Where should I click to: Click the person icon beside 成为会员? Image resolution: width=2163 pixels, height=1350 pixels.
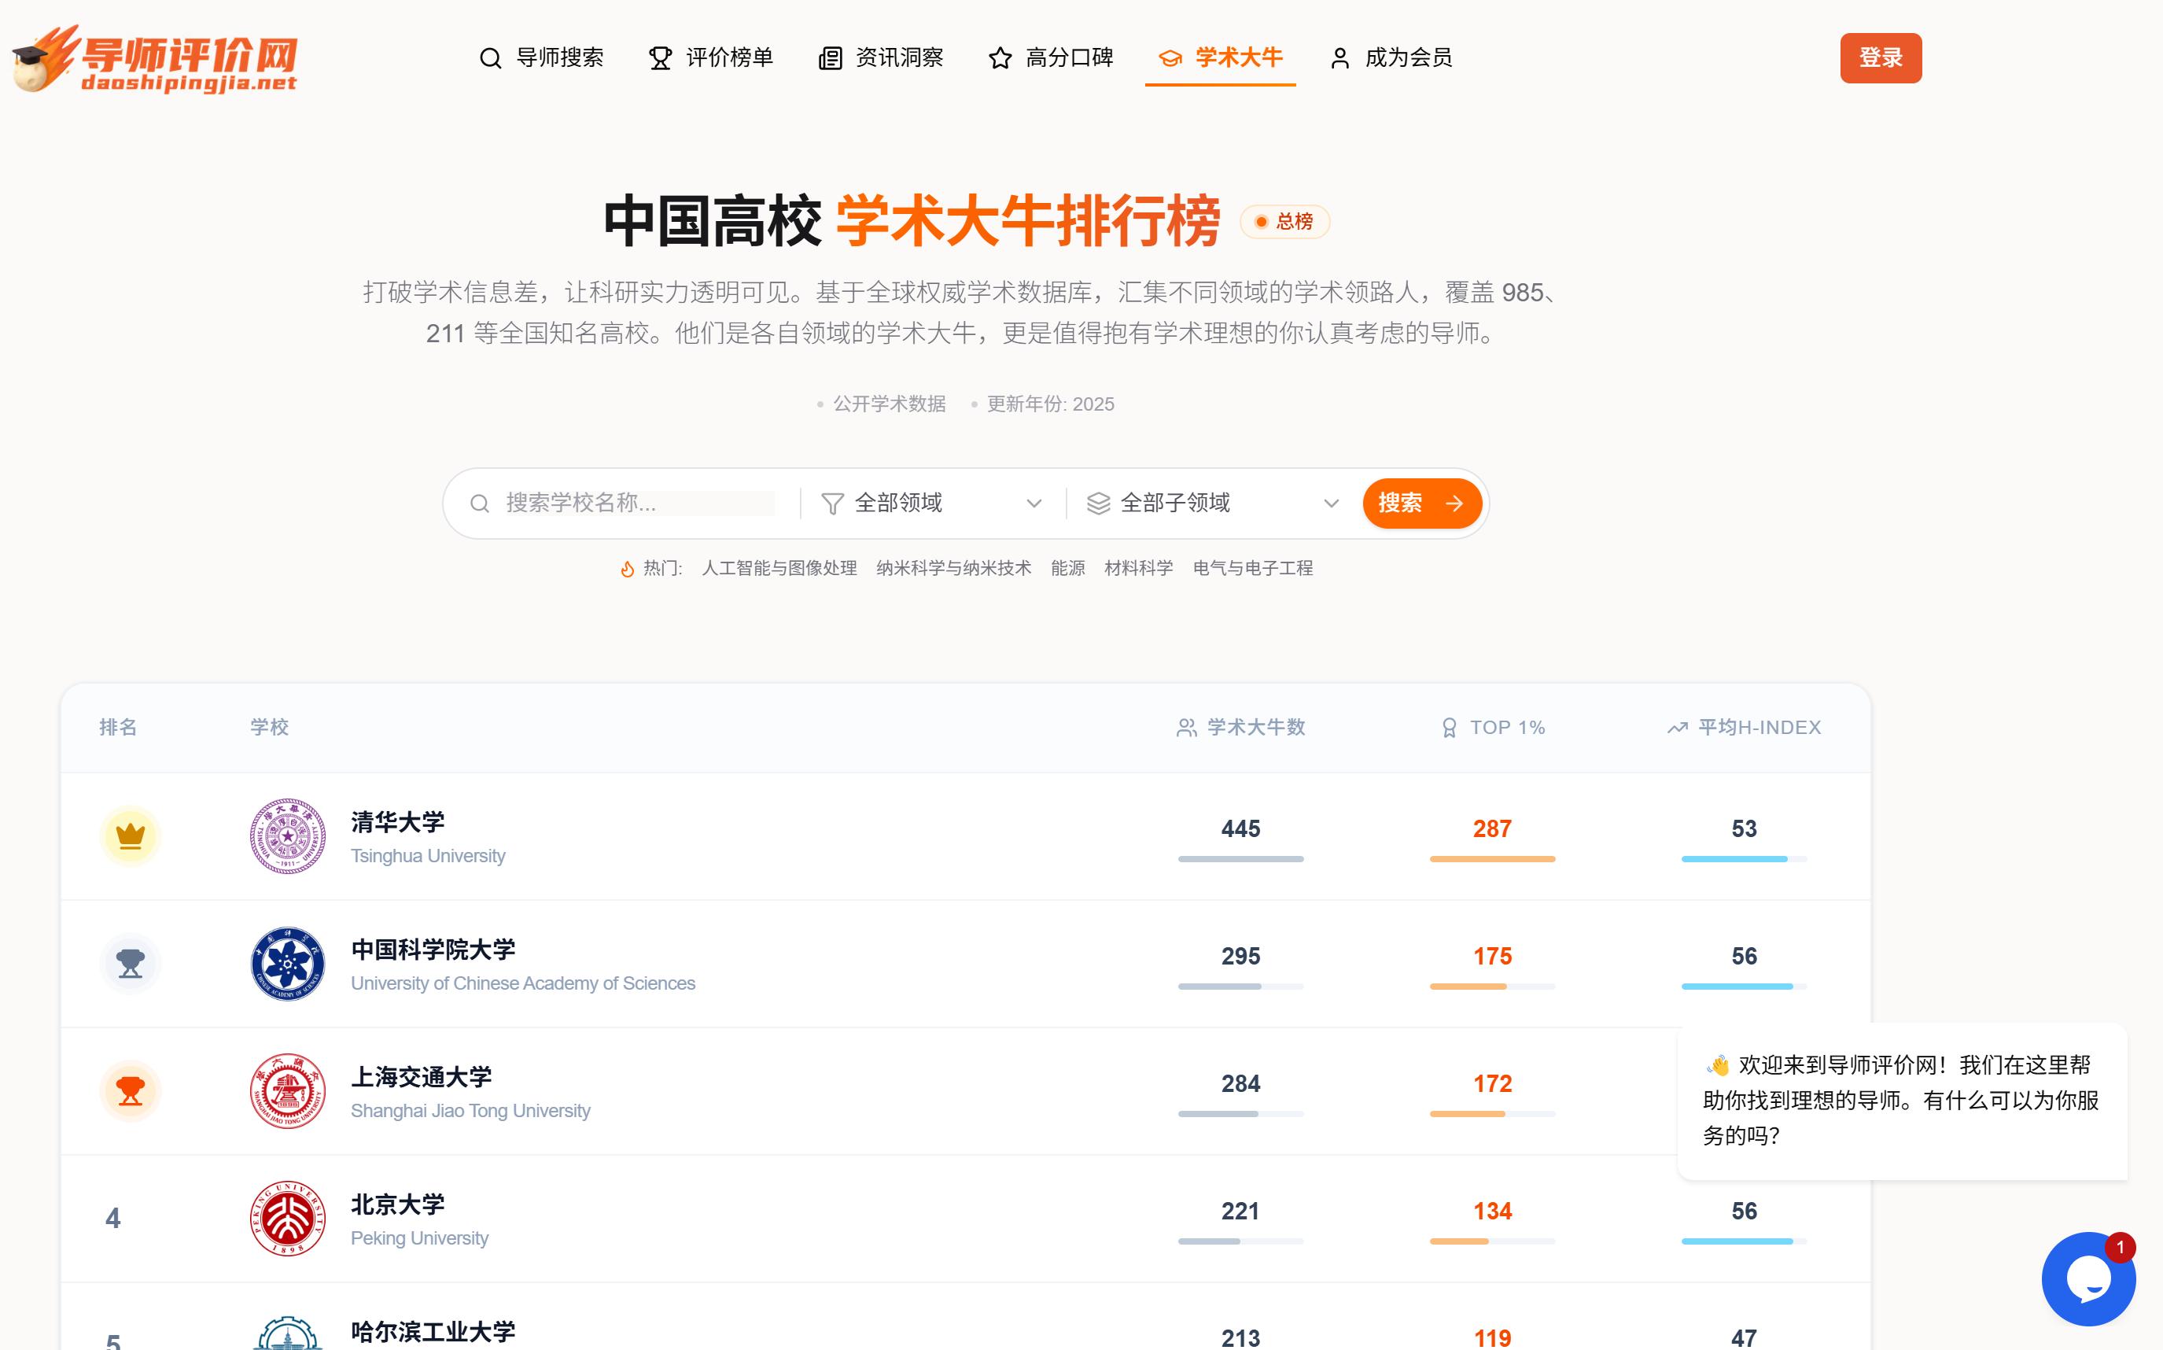[1339, 59]
